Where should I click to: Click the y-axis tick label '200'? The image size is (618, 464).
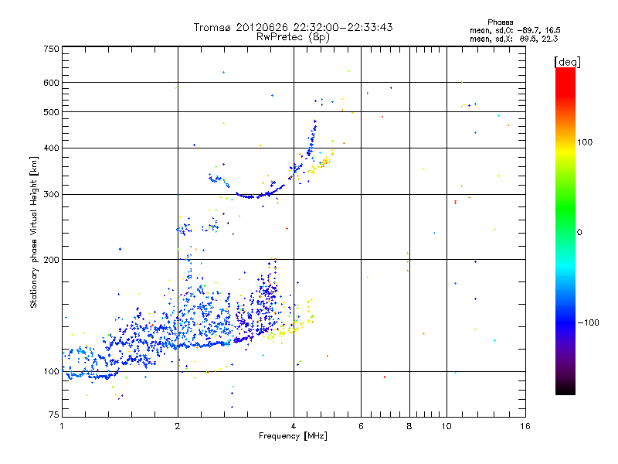coord(51,260)
